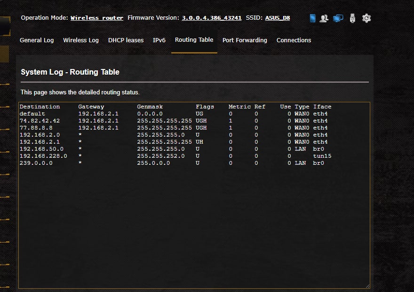
Task: Click the 192.168.50.0 destination entry
Action: point(41,149)
